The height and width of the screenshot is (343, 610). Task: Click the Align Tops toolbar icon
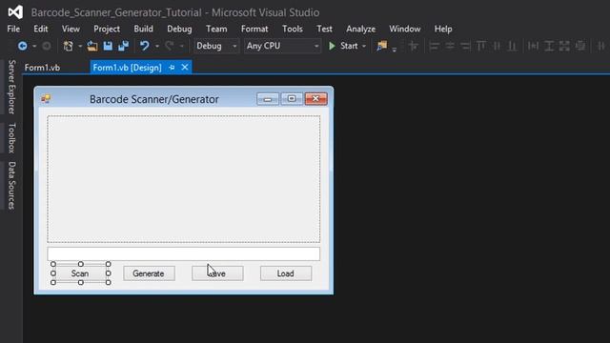point(480,47)
